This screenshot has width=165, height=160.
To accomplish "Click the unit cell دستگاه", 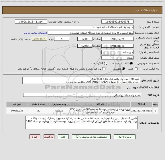I will (59, 111).
